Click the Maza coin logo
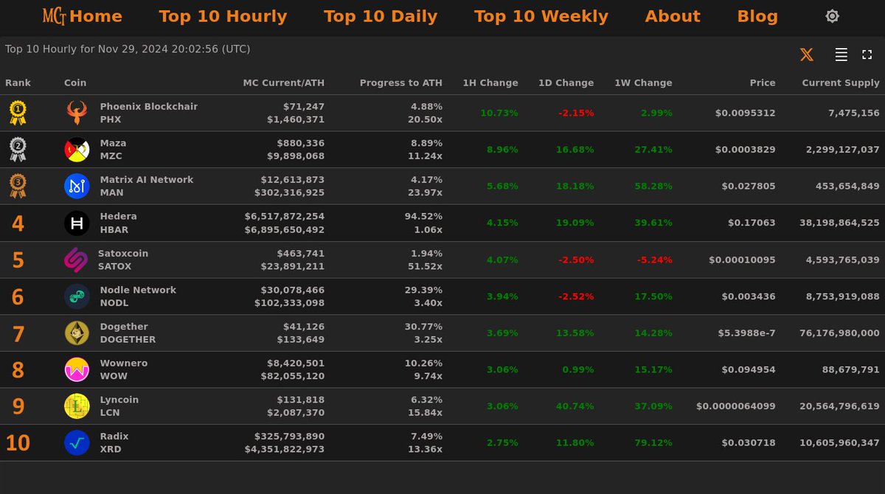The width and height of the screenshot is (885, 494). [x=77, y=150]
